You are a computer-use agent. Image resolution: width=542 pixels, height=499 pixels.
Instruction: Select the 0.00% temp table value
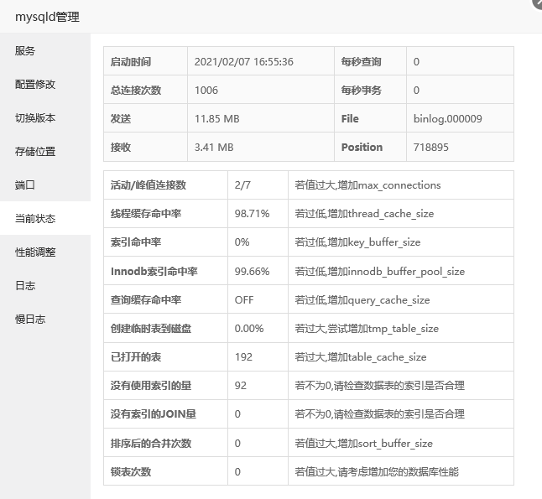pos(249,328)
